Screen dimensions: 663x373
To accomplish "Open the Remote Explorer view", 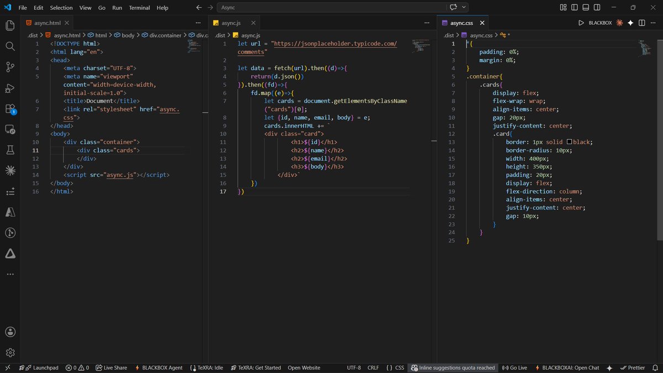I will click(10, 129).
